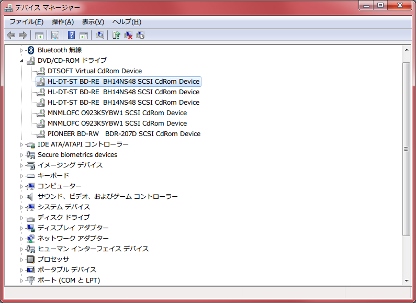Expand サウンド、ビデオ、およびゲーム コントローラー node

(x=22, y=197)
